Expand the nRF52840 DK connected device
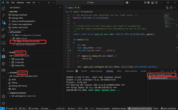Screen dimensions: 178x110 (10, 96)
